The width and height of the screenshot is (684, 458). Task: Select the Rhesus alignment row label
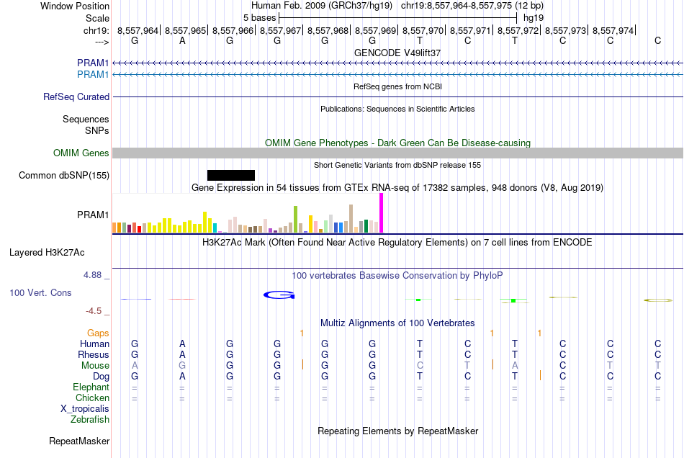coord(94,354)
